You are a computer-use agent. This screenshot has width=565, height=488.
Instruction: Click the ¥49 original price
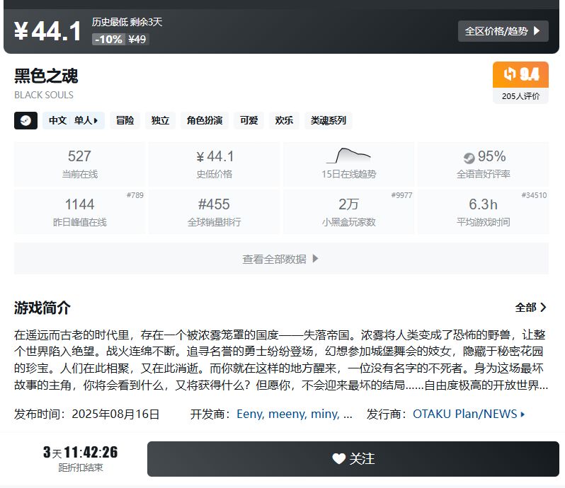point(137,39)
